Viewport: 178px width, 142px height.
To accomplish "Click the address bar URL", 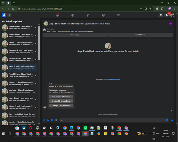I will (42, 9).
